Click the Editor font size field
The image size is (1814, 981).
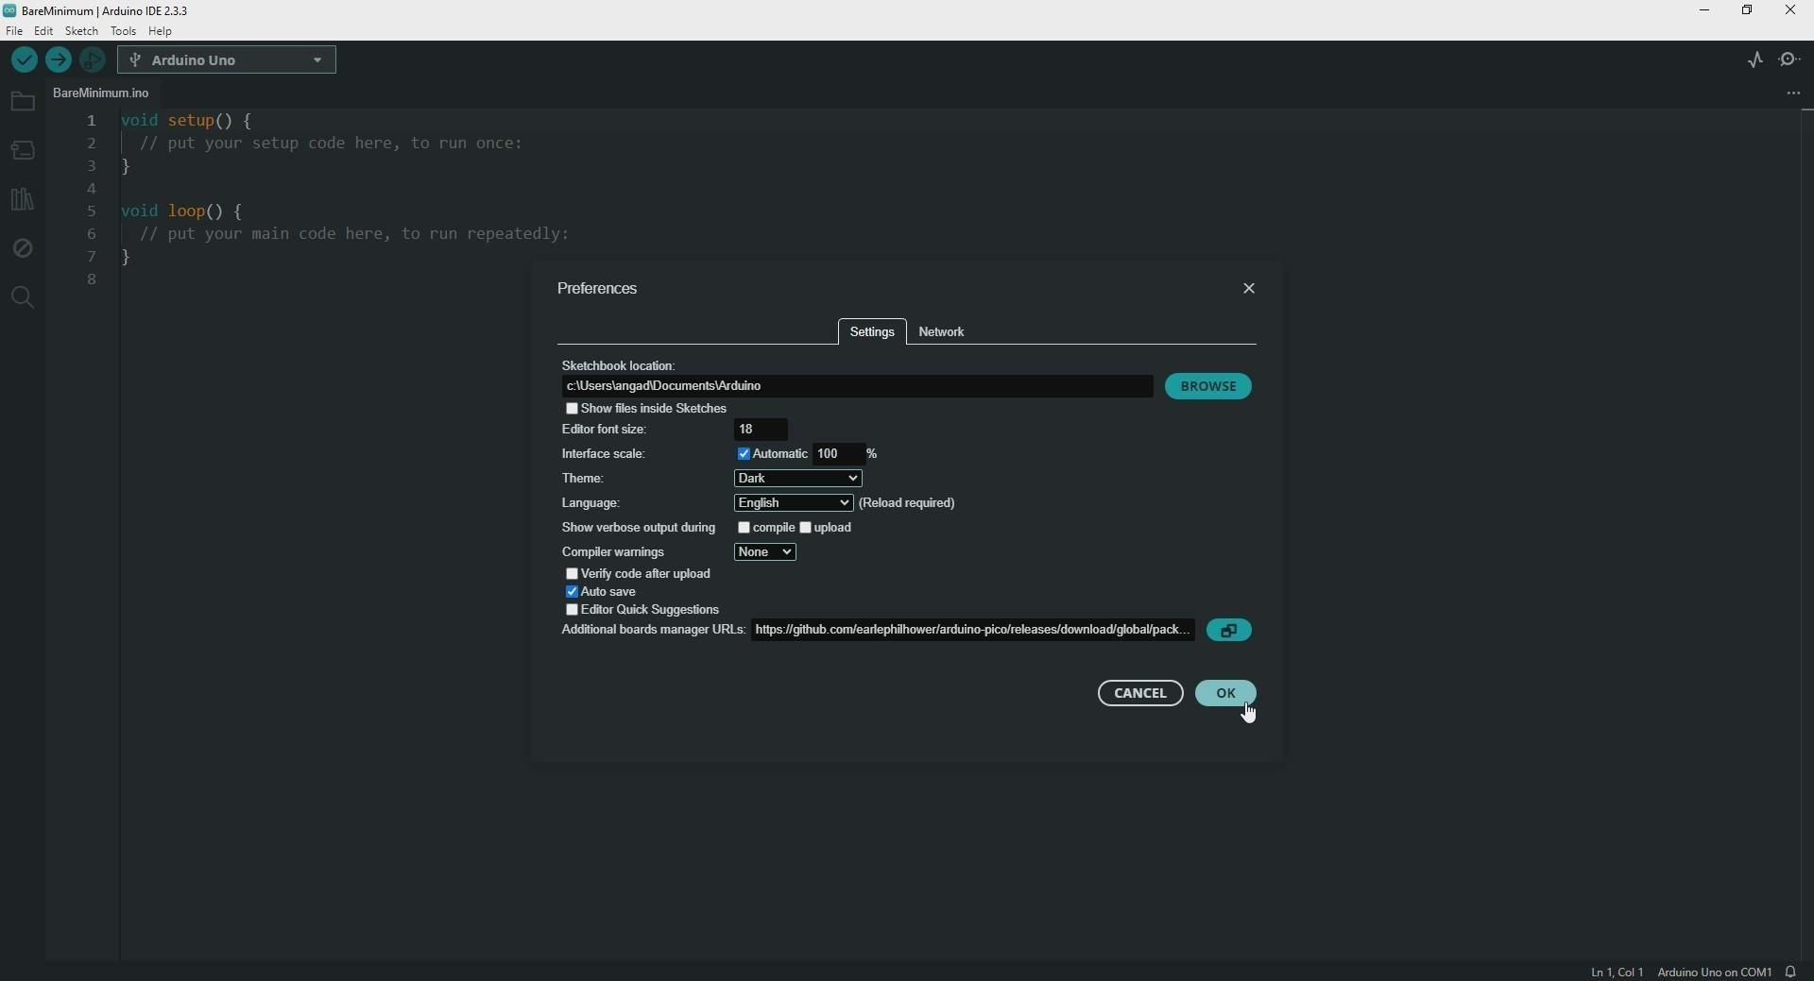(x=761, y=430)
